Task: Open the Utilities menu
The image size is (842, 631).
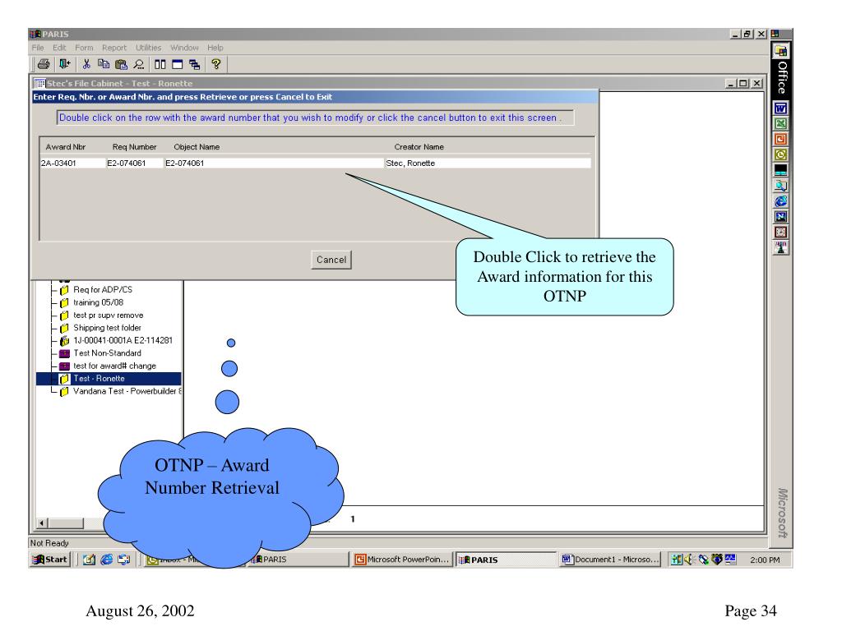Action: (148, 48)
